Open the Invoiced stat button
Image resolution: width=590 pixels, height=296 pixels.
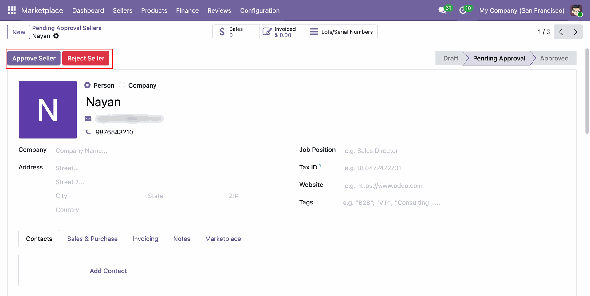pos(282,32)
